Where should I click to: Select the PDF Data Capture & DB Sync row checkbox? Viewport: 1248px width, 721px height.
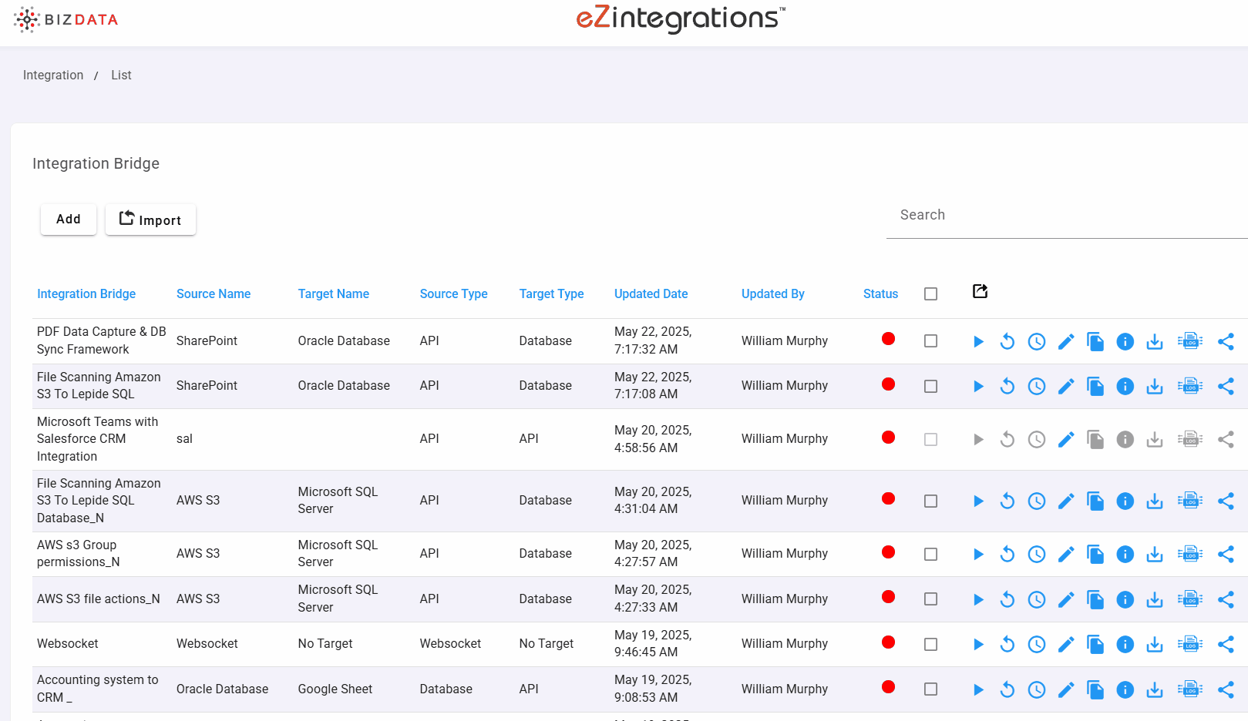[931, 341]
